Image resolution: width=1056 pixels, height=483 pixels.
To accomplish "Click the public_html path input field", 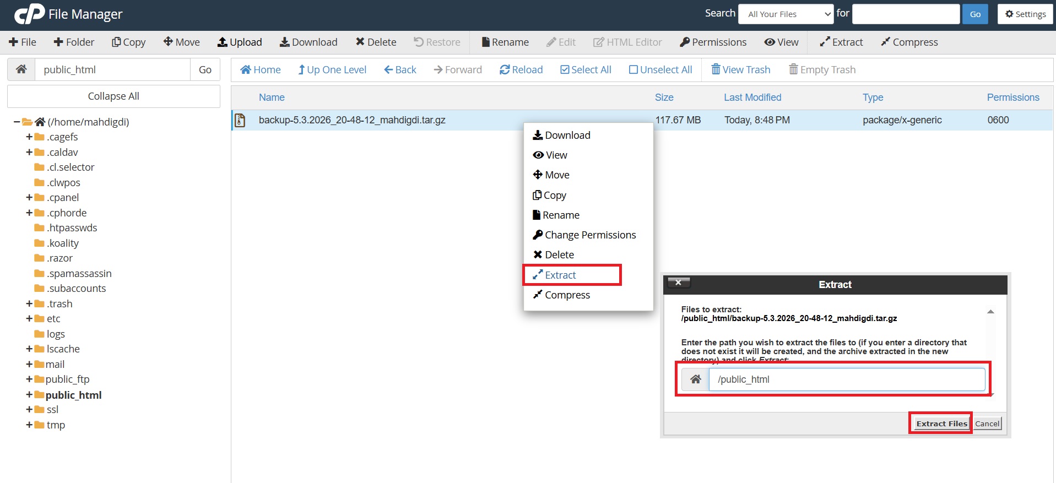I will (113, 69).
